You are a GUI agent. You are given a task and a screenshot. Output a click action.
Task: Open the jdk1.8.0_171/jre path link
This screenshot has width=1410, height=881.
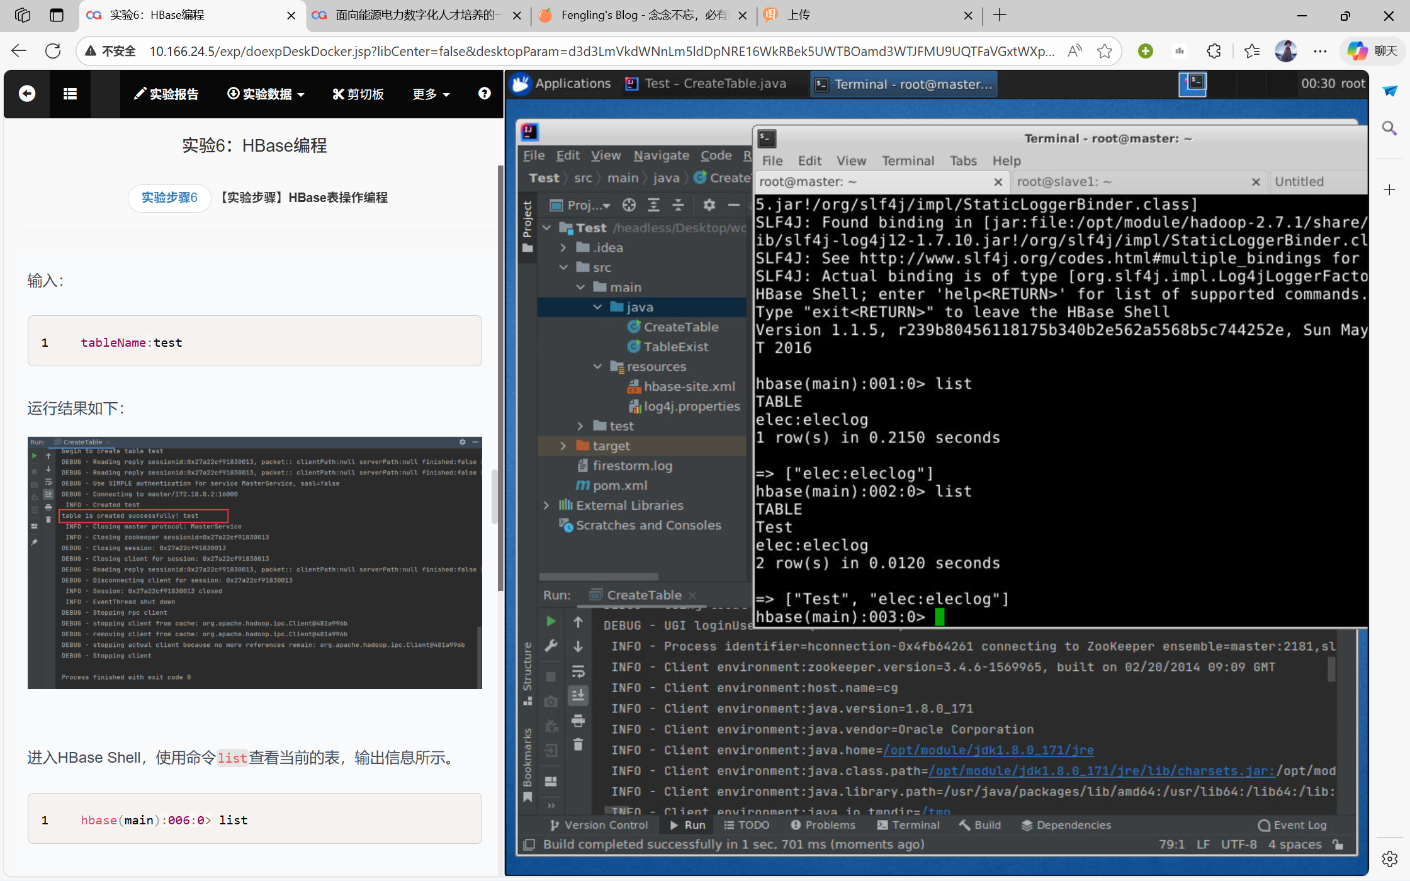tap(988, 750)
